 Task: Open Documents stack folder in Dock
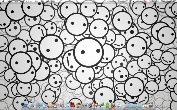point(139,106)
